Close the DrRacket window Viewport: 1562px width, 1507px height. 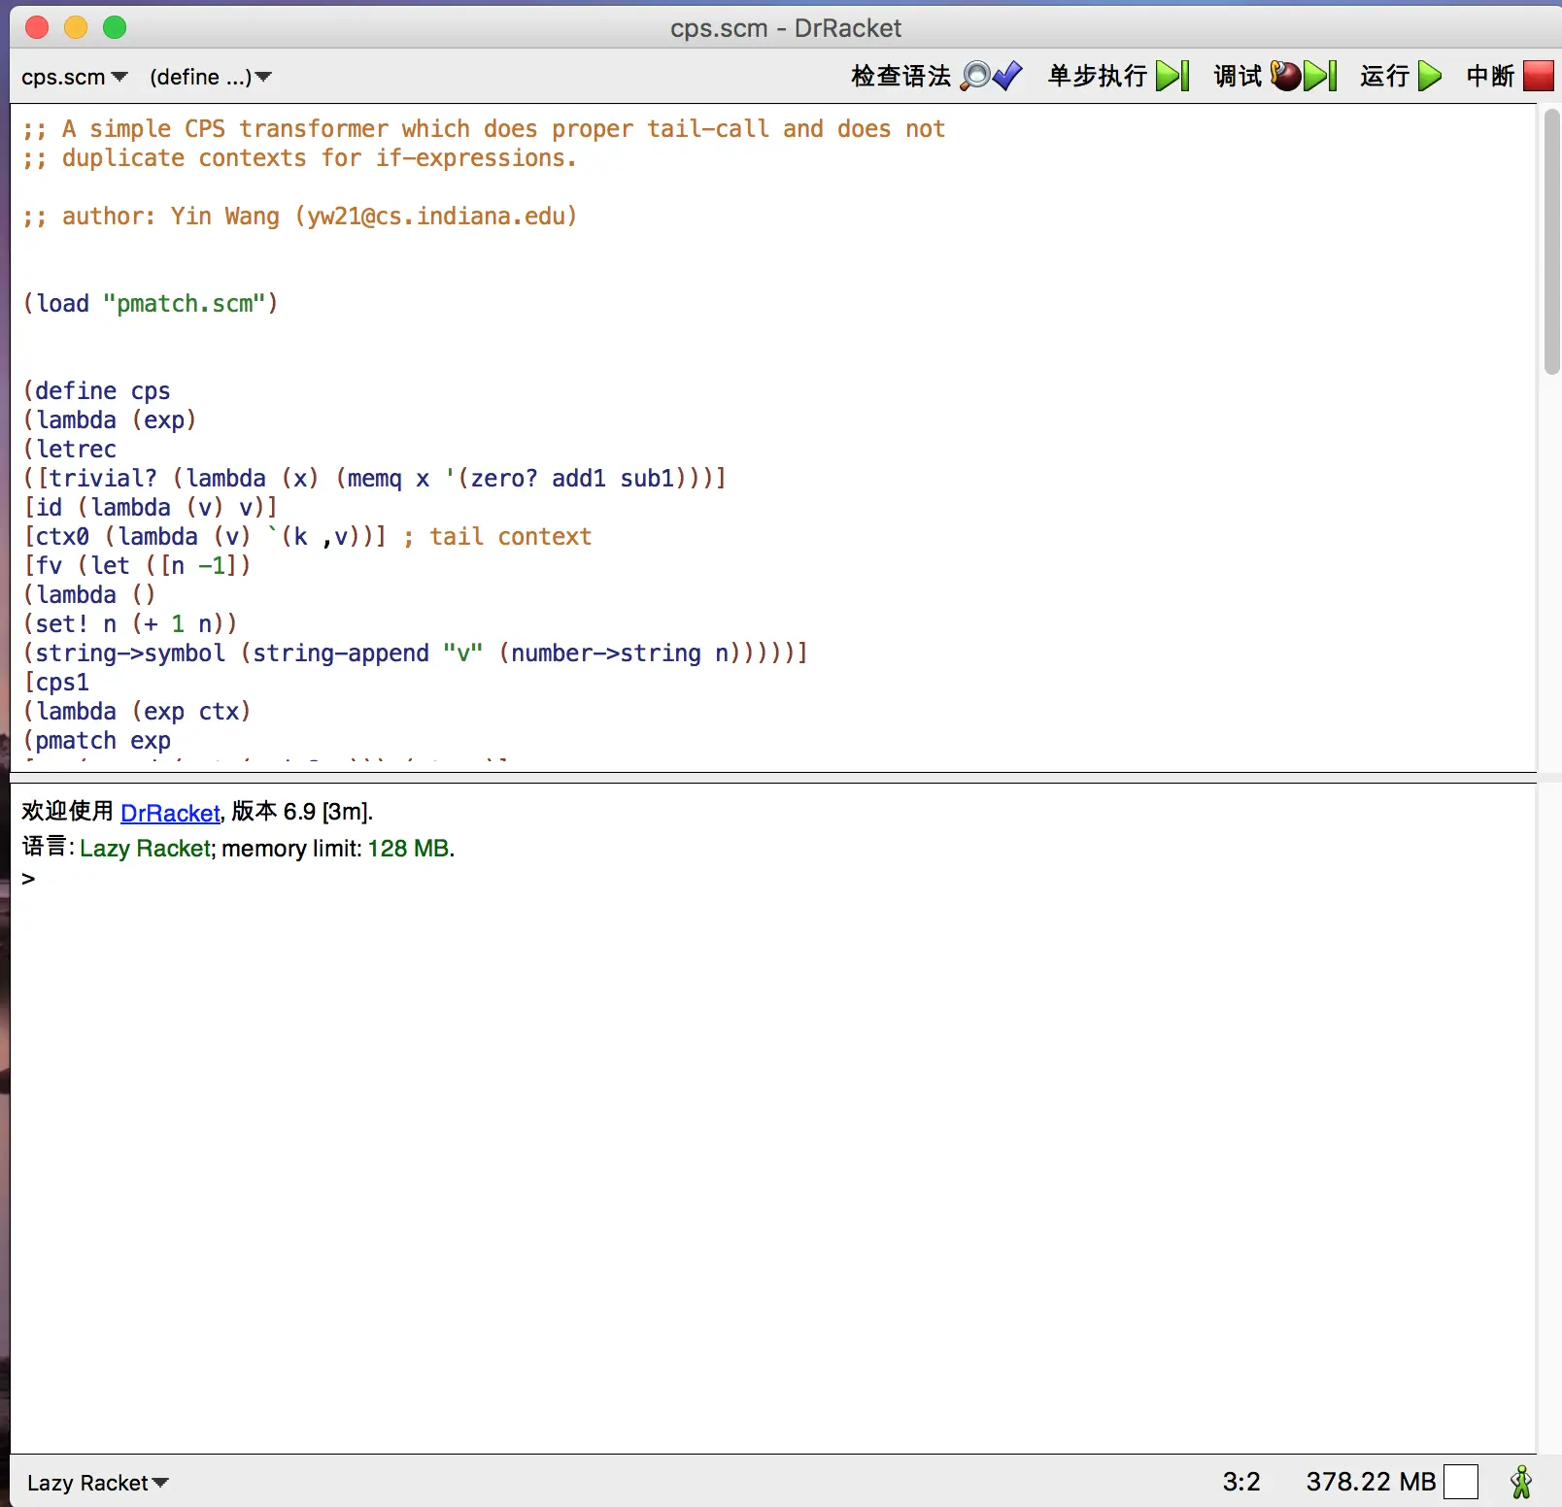coord(37,27)
